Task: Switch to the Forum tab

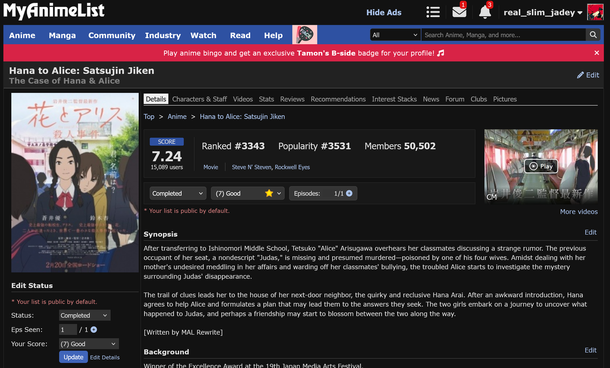Action: pos(455,99)
